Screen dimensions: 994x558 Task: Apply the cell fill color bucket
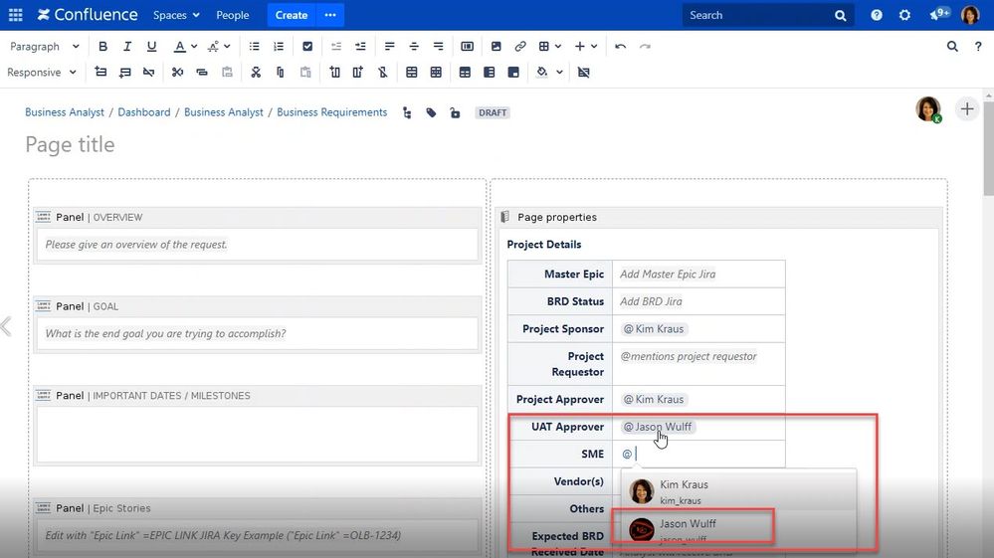pyautogui.click(x=542, y=73)
